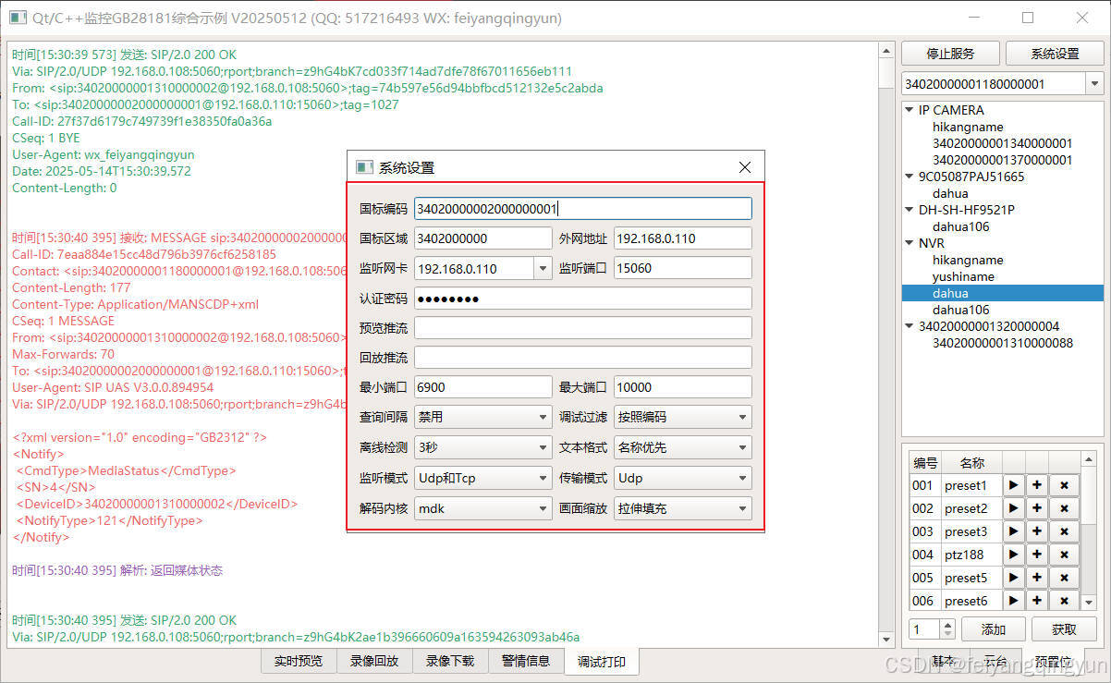Open the 调试过滤 dropdown showing 按照编码
Viewport: 1111px width, 683px height.
682,417
